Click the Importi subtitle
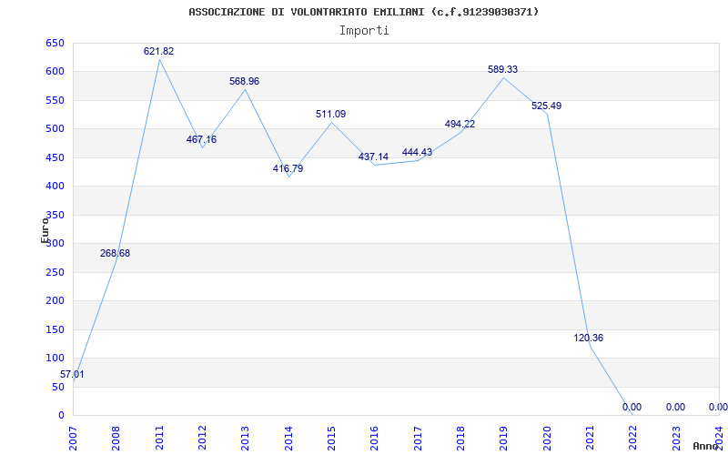 point(364,31)
